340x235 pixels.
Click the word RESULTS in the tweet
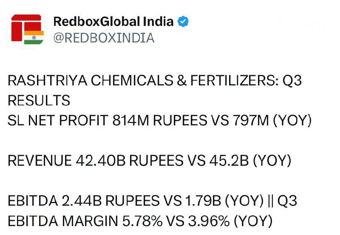(39, 101)
